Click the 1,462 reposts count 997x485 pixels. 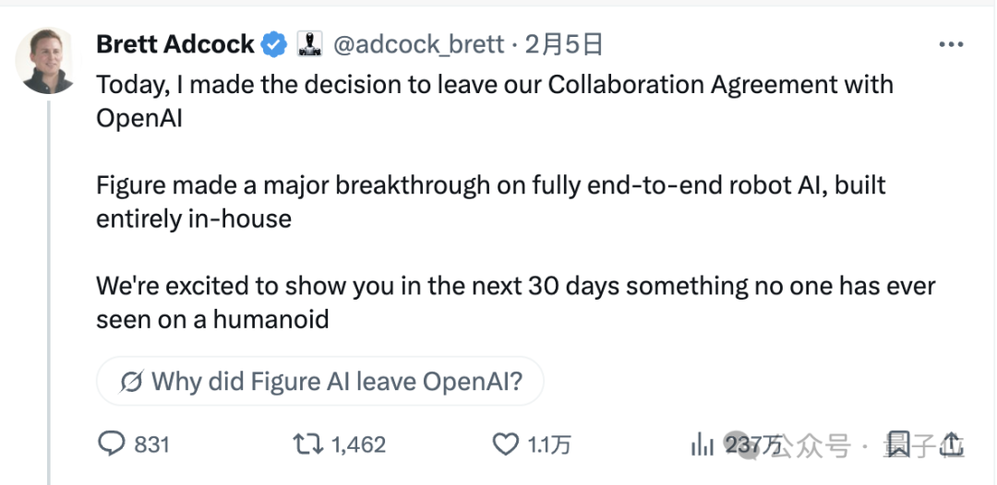(358, 444)
